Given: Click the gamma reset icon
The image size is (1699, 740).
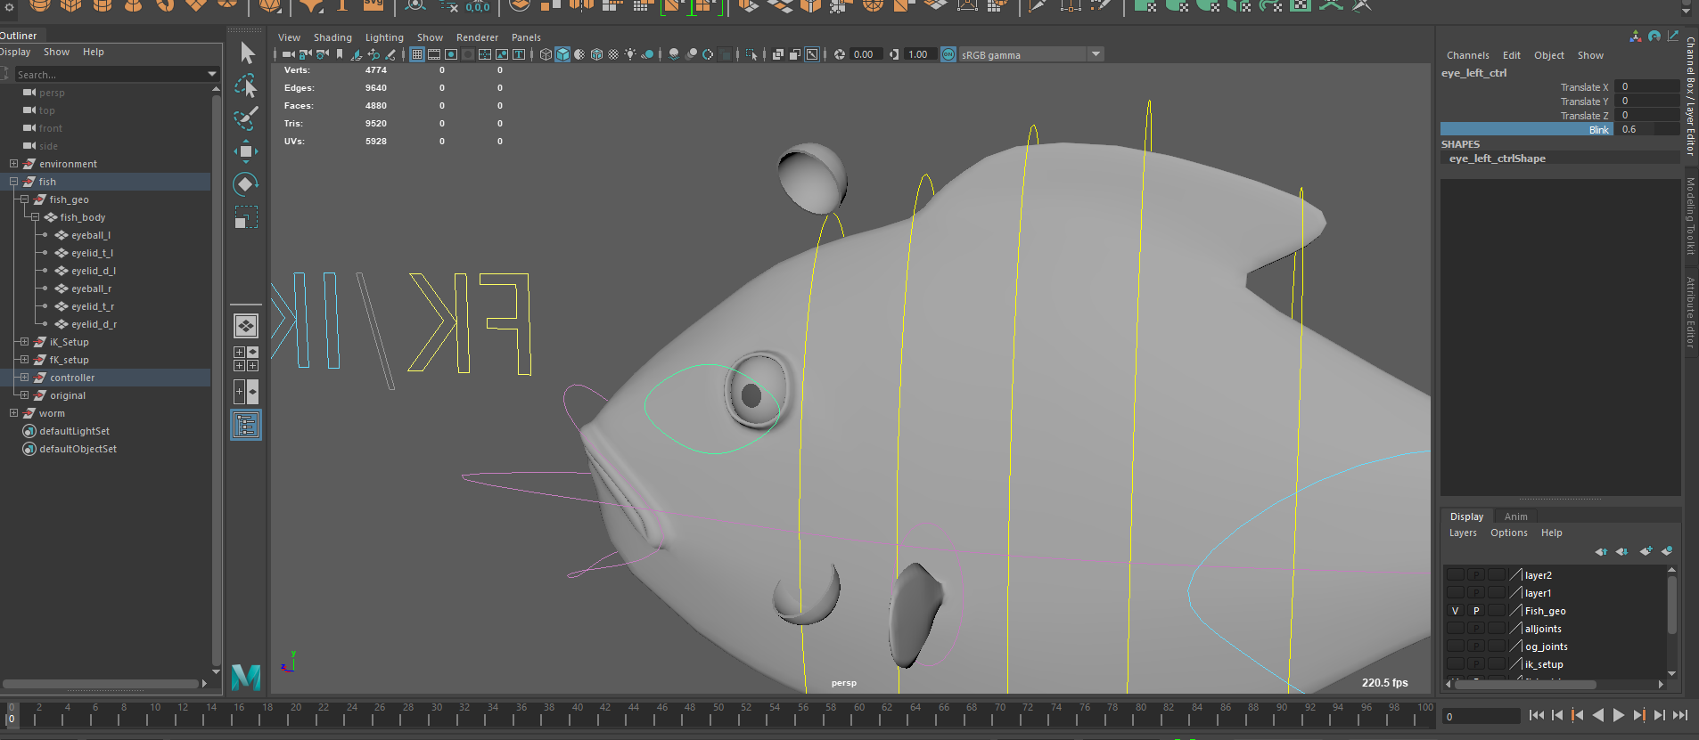Looking at the screenshot, I should [894, 54].
